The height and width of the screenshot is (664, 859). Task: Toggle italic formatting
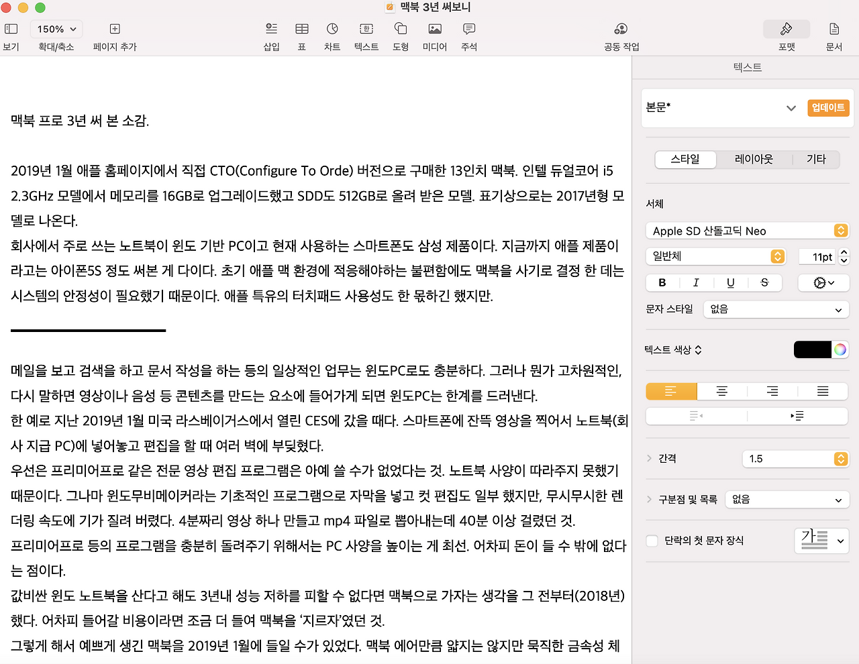point(696,282)
